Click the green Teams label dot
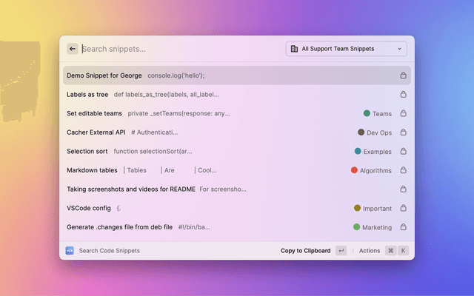This screenshot has height=296, width=474. pos(367,113)
